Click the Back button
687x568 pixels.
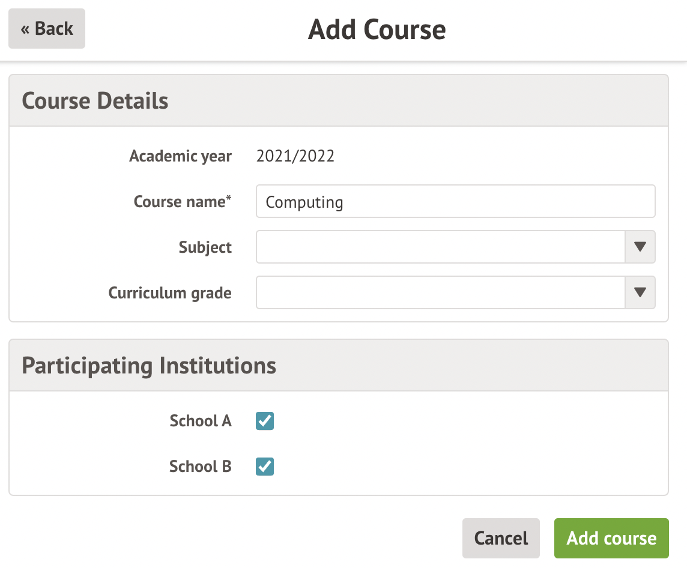(x=47, y=29)
